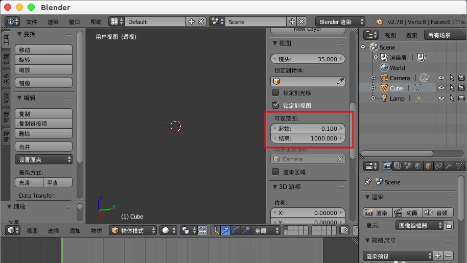Click the Blender logo icon in header
Viewport: 467px width, 263px height.
pyautogui.click(x=379, y=22)
